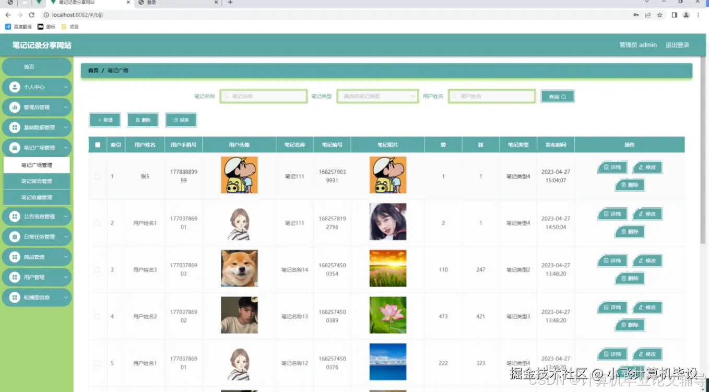This screenshot has width=709, height=392.
Task: Click the 用户管理 sidebar icon
Action: coord(15,278)
